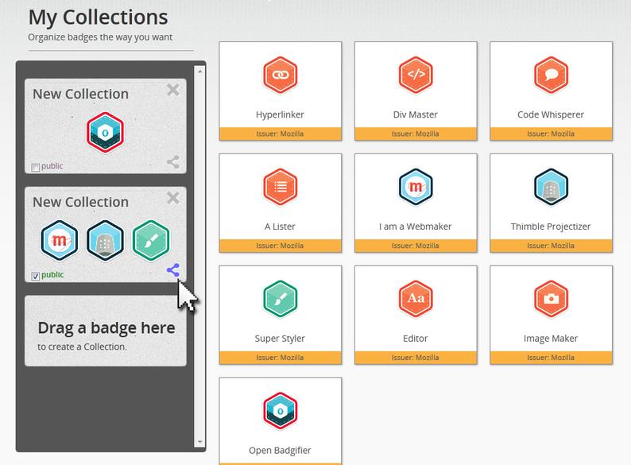Click the Drag a badge here box
This screenshot has width=631, height=465.
click(106, 331)
